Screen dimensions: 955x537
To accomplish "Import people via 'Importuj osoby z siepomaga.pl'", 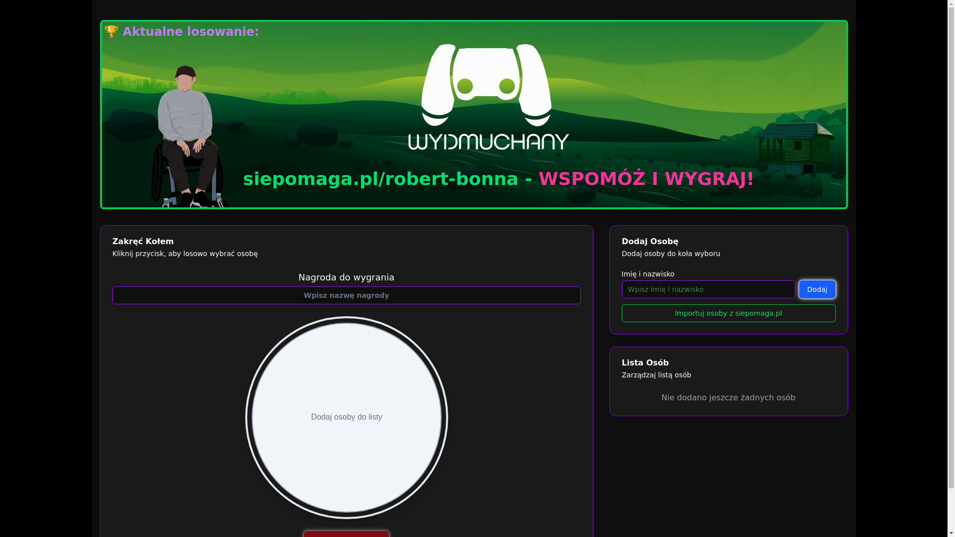I will point(728,313).
